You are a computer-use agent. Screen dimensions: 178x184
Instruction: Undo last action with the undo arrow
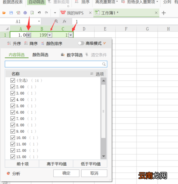click(x=39, y=13)
